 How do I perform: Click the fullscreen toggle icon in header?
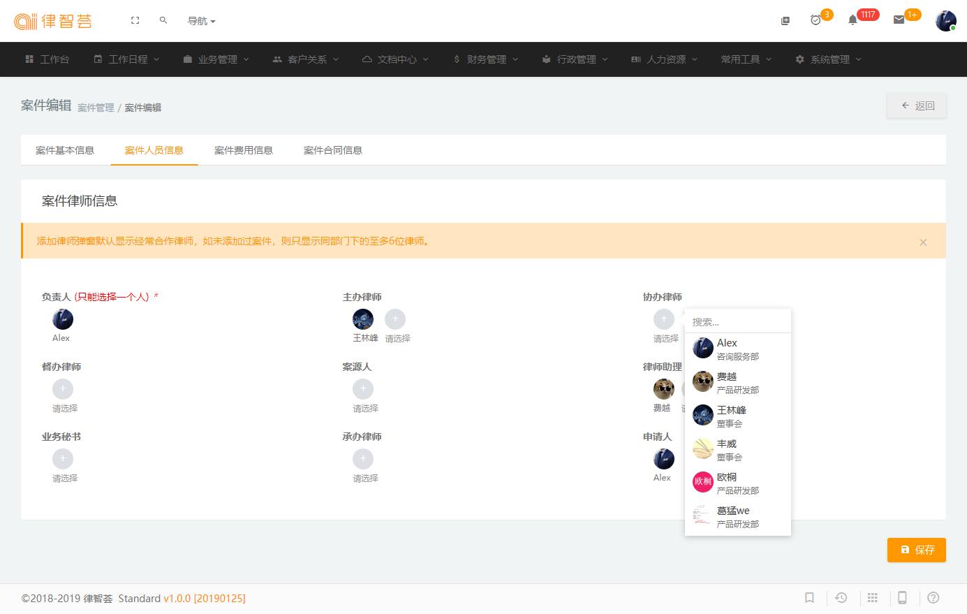(x=135, y=21)
